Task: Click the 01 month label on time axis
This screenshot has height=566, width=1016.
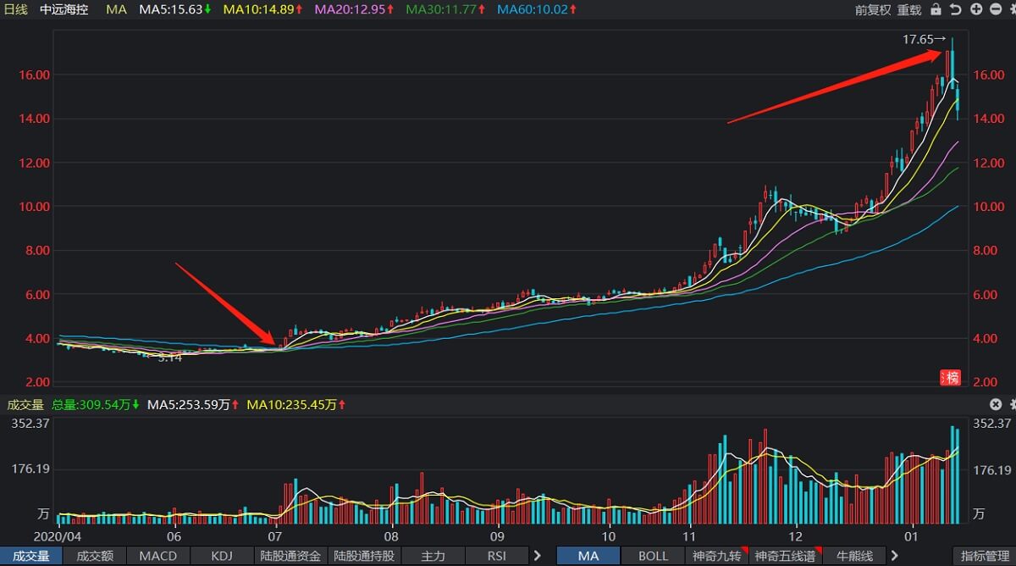Action: click(x=910, y=536)
